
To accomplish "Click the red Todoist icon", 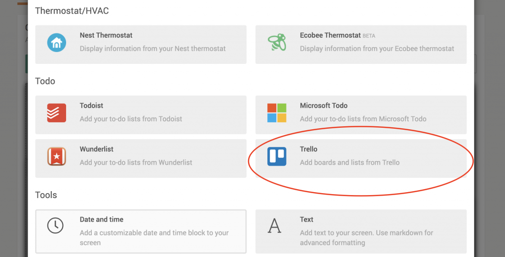I will point(57,113).
